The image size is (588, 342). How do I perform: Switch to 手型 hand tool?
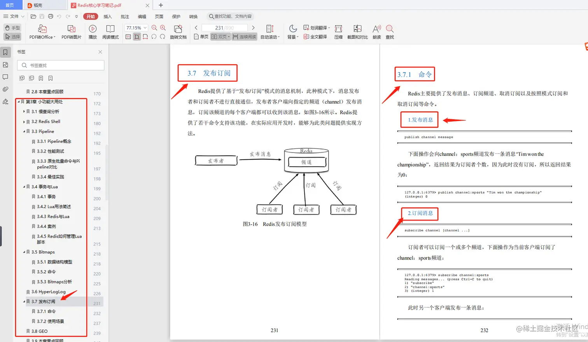coord(13,28)
